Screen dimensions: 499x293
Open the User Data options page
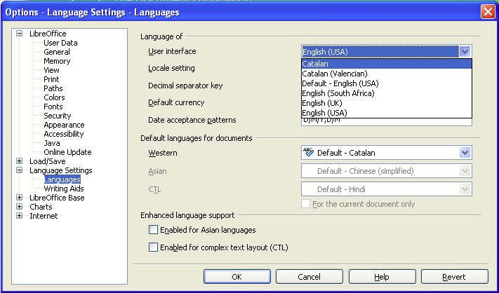click(60, 43)
